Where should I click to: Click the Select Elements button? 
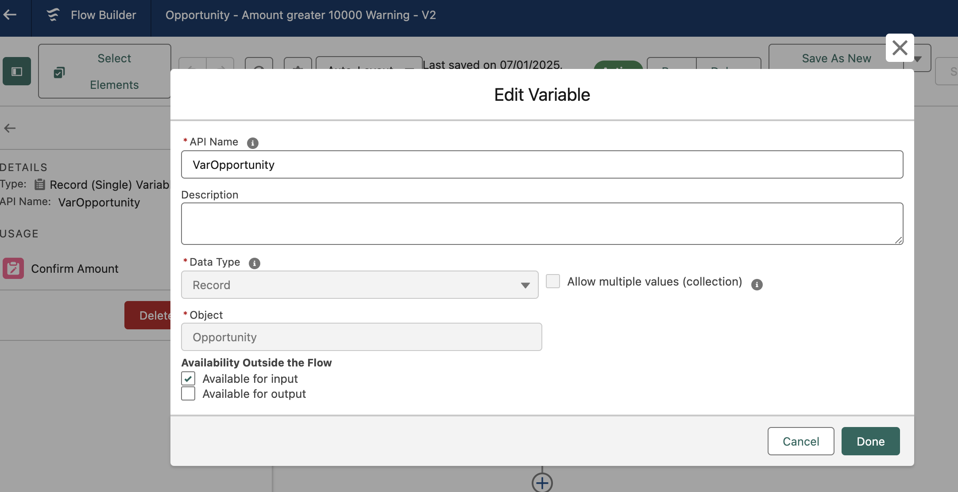click(x=104, y=72)
